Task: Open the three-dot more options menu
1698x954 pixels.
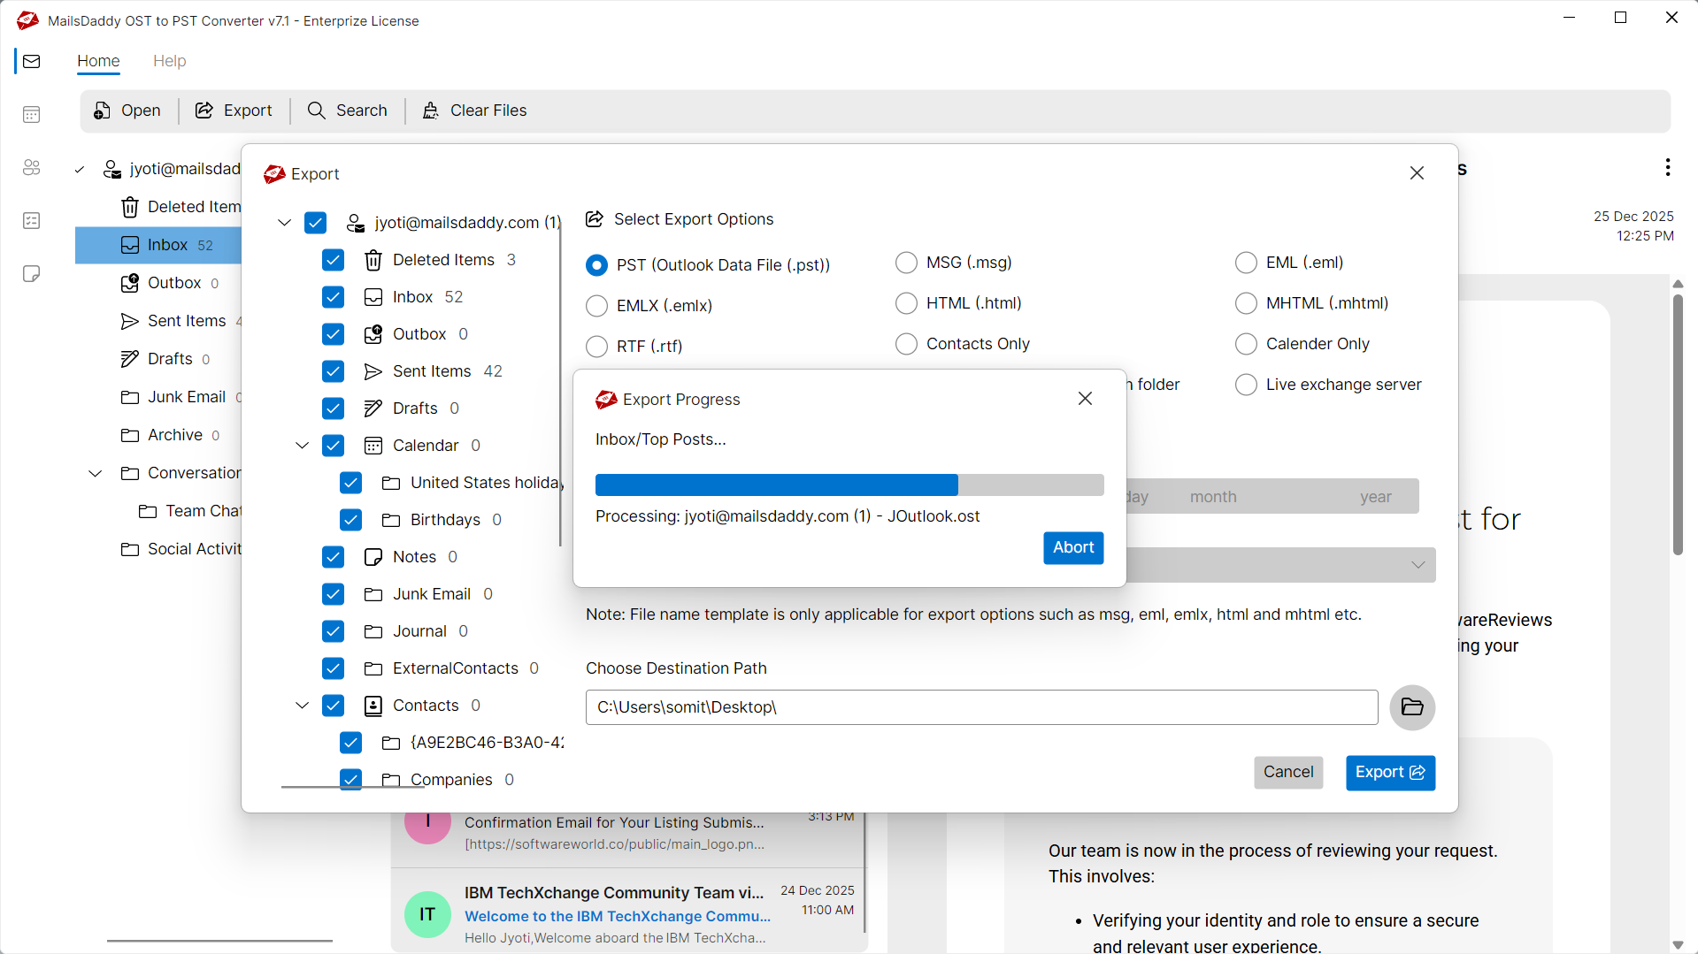Action: (x=1668, y=167)
